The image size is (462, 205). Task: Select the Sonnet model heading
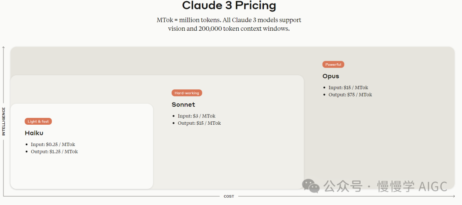click(x=183, y=105)
